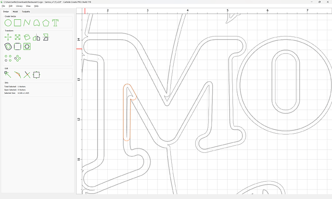Click the vertical ruler at mark 13
The width and height of the screenshot is (332, 199).
pyautogui.click(x=79, y=79)
